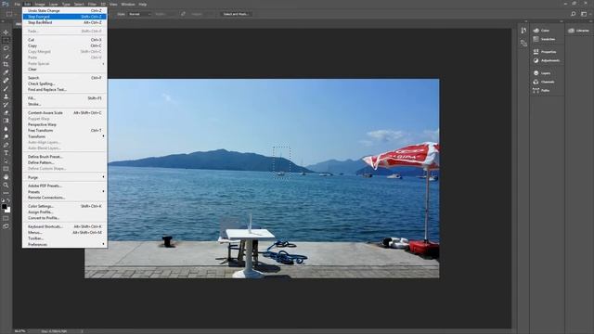Screen dimensions: 594x334
Task: Select the Type tool
Action: pyautogui.click(x=6, y=152)
